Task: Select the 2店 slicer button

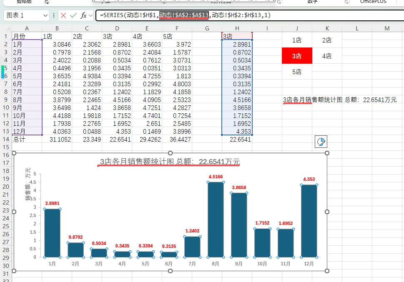Action: click(327, 40)
